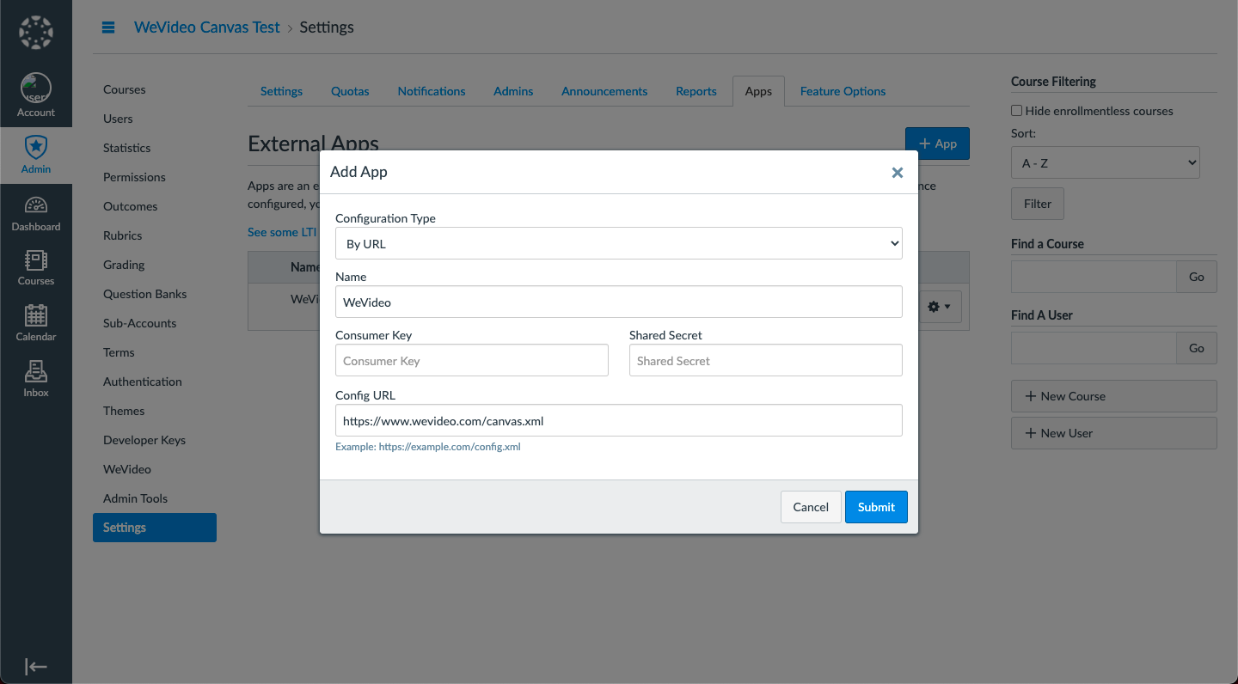Select the highlighted Settings menu item

[x=155, y=528]
